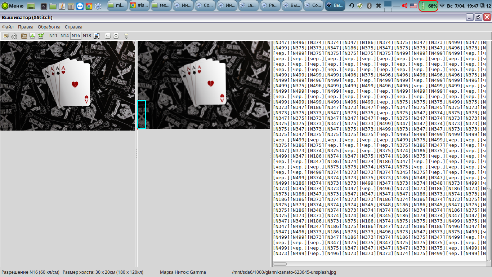The width and height of the screenshot is (492, 277).
Task: Launch TeamViewer from the panel
Action: 80,6
